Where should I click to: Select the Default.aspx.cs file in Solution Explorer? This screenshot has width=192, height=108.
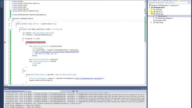[162, 16]
